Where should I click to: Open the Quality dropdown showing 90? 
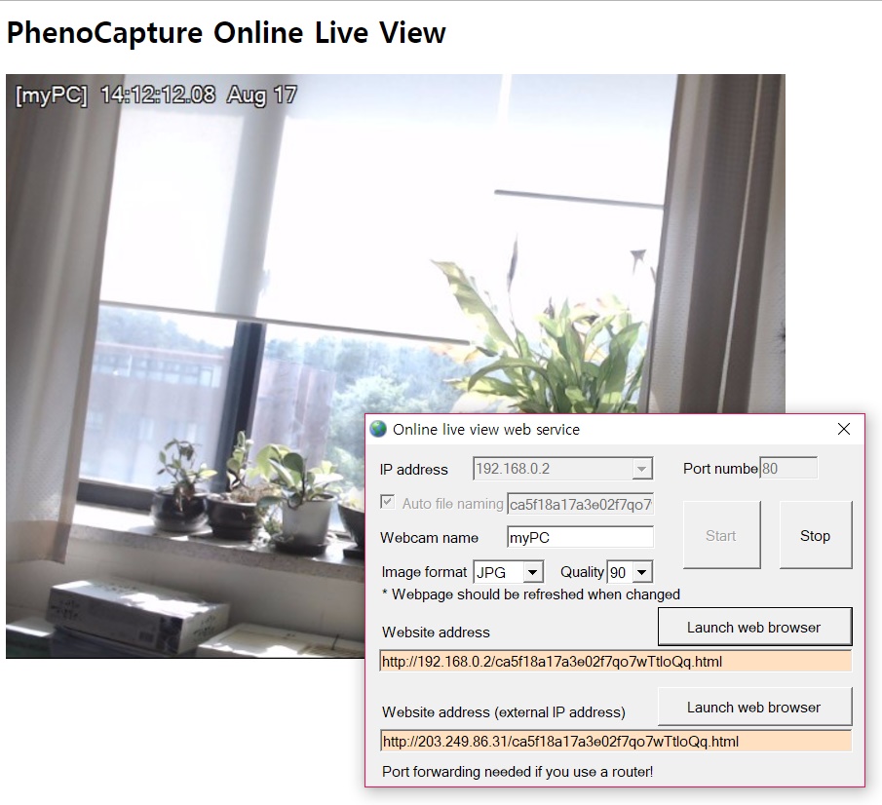[x=641, y=573]
